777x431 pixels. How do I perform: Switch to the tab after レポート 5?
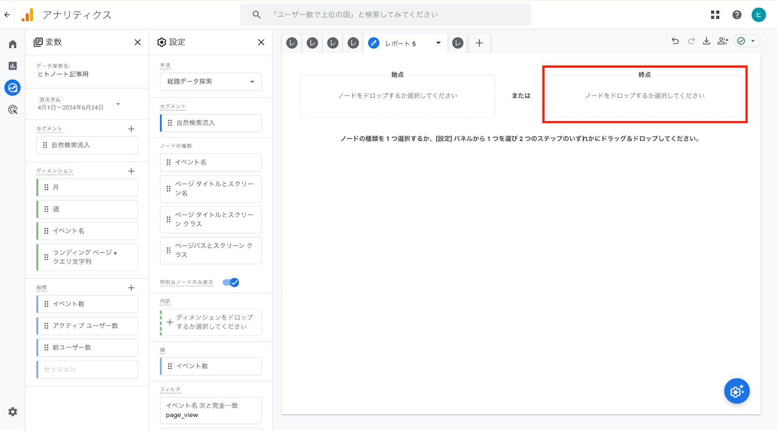click(458, 43)
